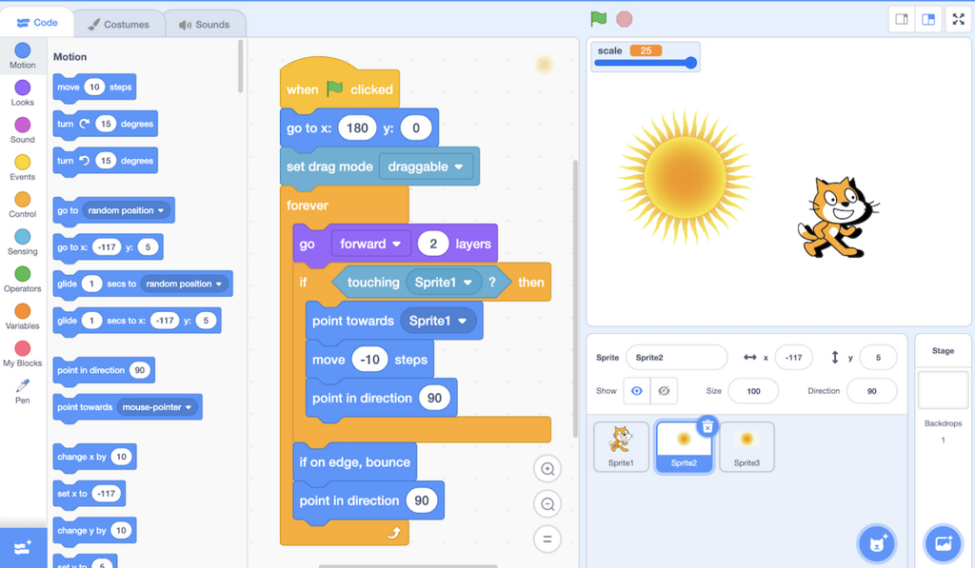Zoom out the code workspace
The width and height of the screenshot is (975, 568).
(547, 504)
